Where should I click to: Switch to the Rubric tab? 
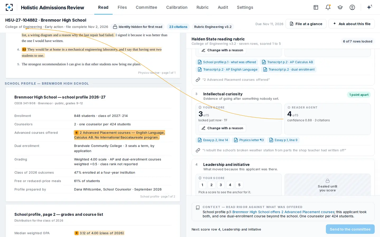pyautogui.click(x=202, y=7)
